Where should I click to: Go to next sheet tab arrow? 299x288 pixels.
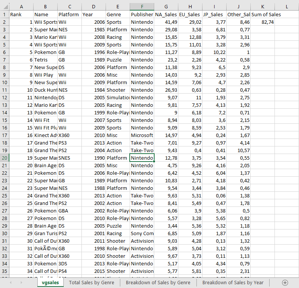(21, 282)
